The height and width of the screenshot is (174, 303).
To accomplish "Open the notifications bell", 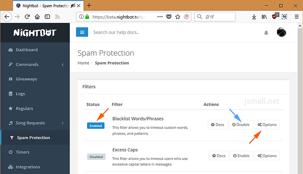I will (266, 33).
